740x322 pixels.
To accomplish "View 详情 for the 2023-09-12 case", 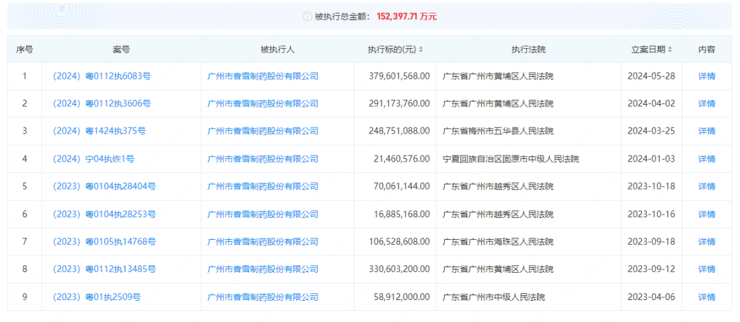I will tap(706, 269).
